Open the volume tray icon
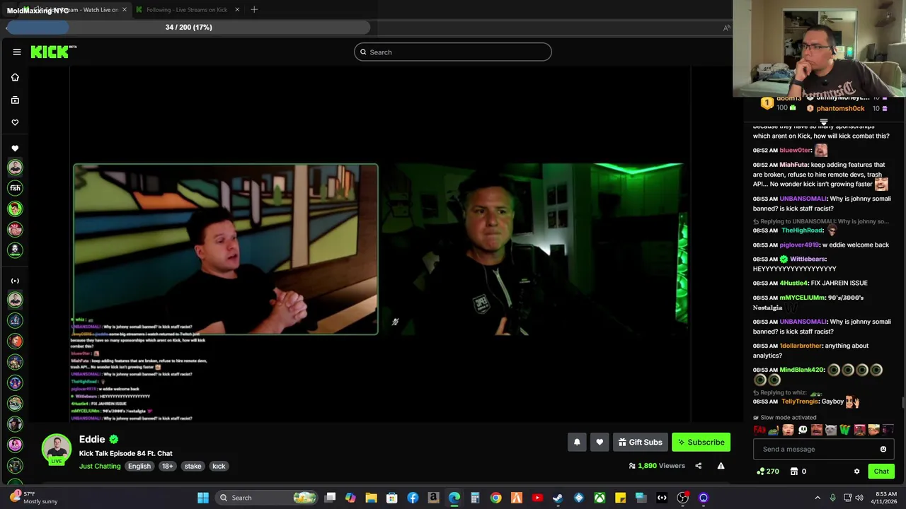This screenshot has height=509, width=906. coord(860,498)
